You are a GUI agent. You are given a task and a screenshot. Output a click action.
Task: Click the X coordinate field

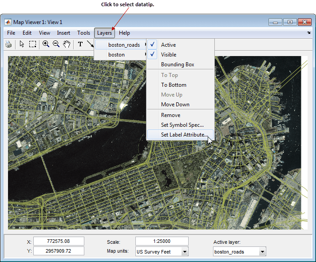pyautogui.click(x=59, y=241)
